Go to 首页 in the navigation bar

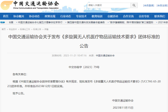coord(5,16)
